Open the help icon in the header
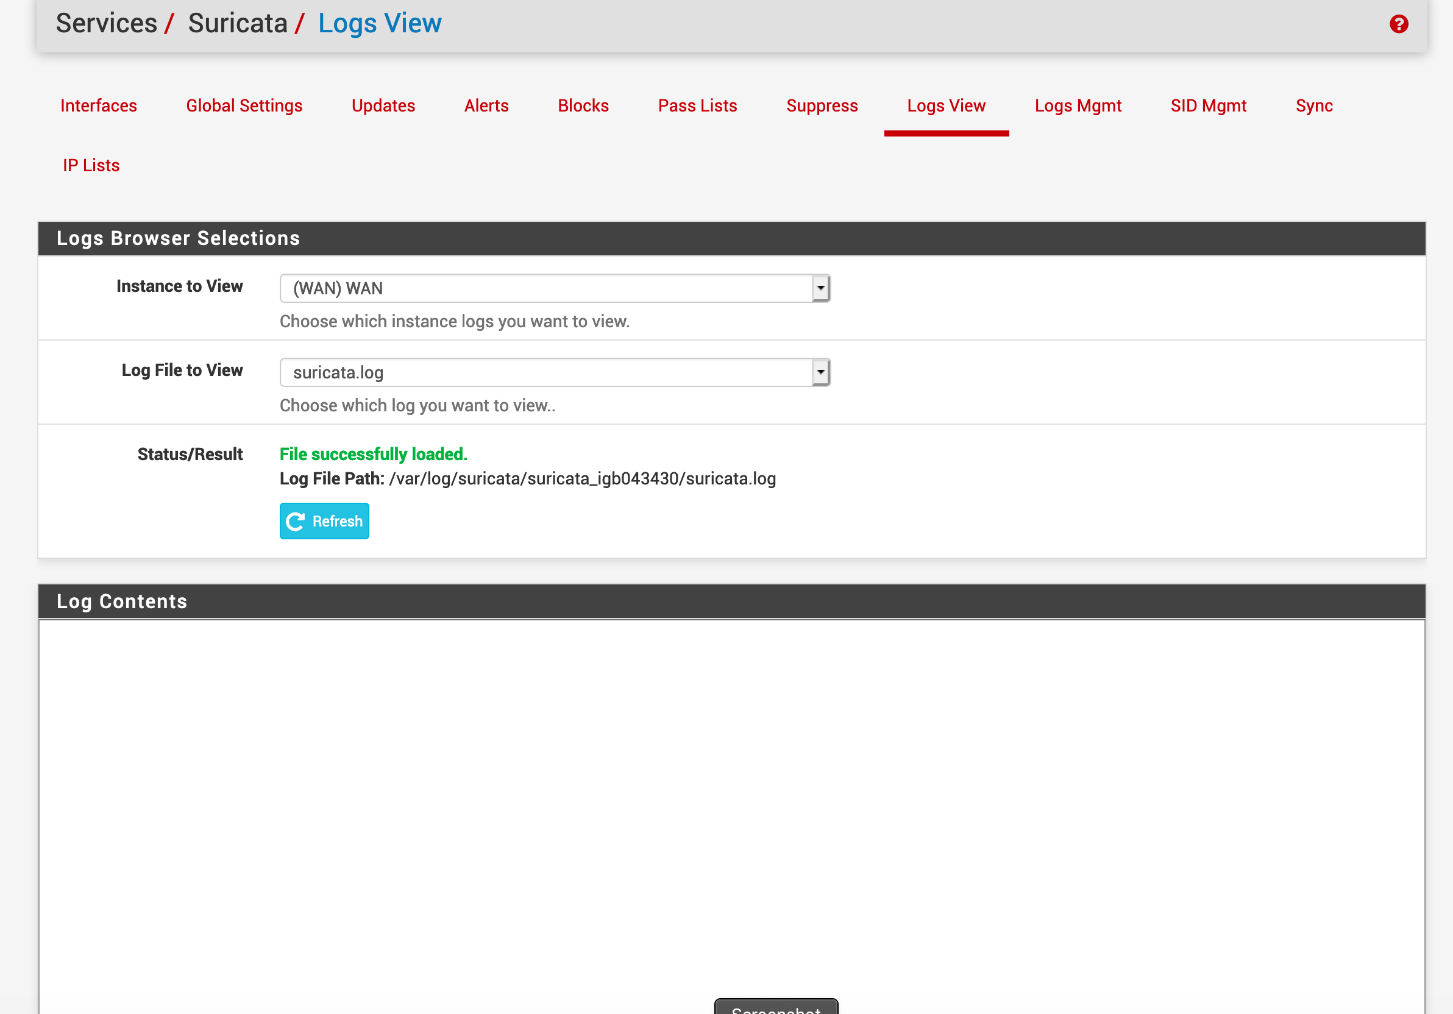 [1399, 24]
